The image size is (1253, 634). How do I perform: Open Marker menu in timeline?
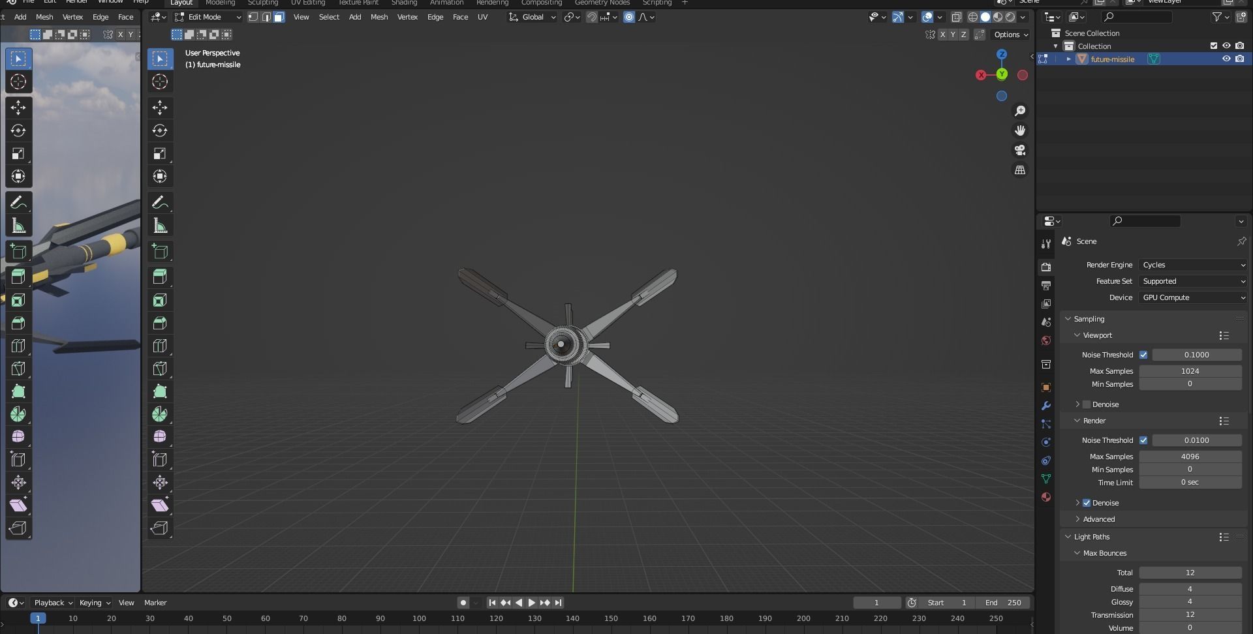click(155, 603)
